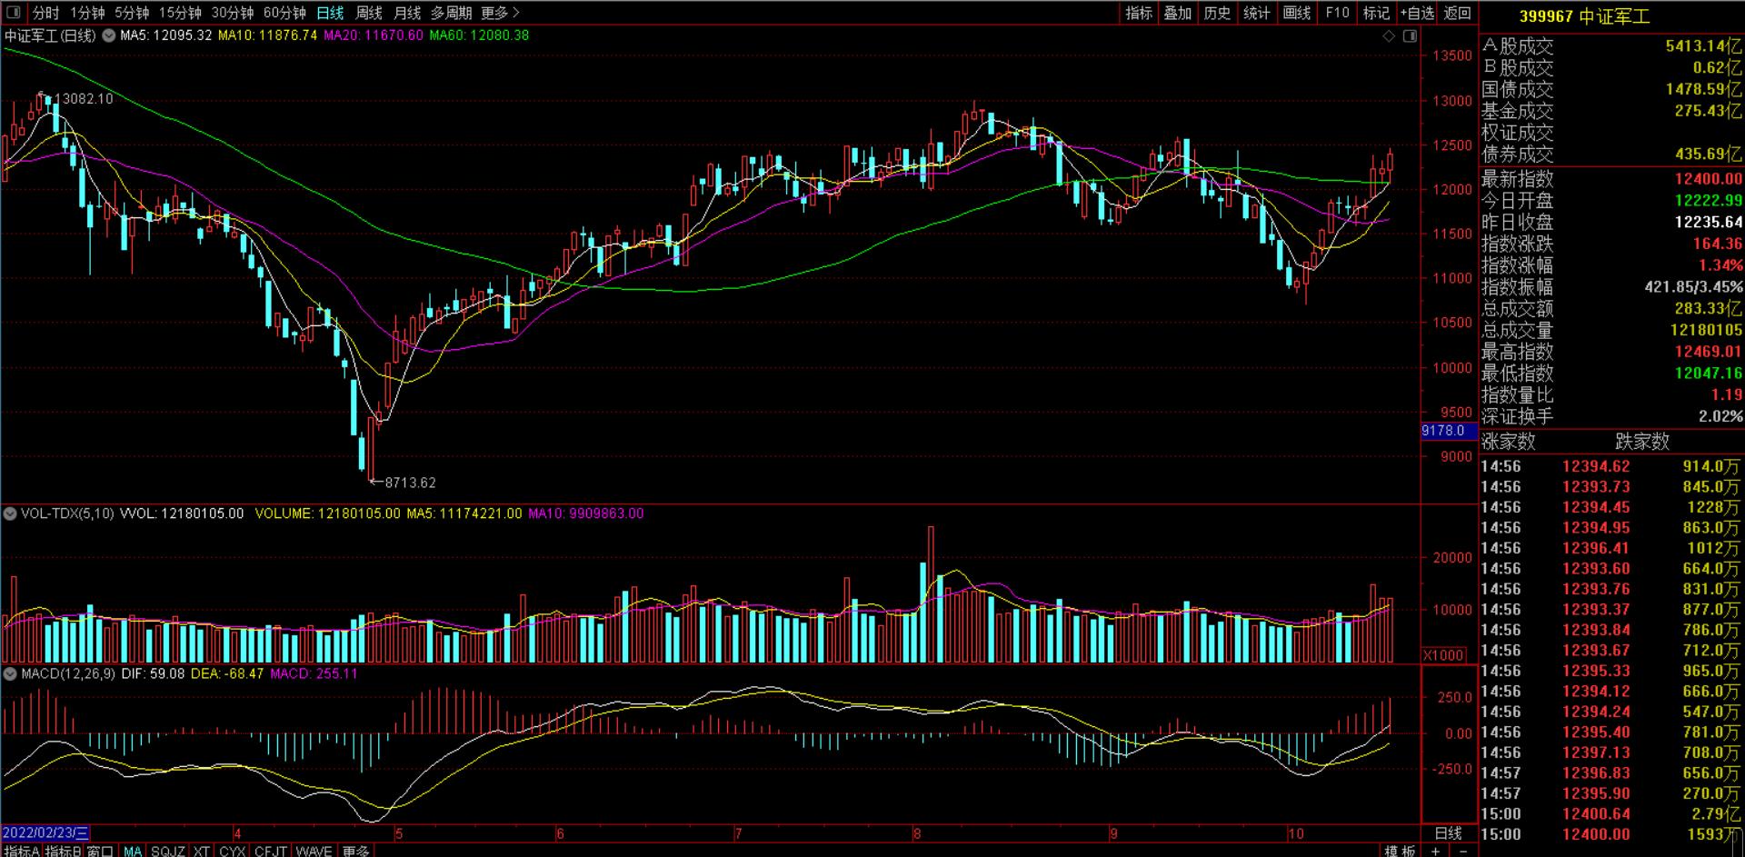Image resolution: width=1745 pixels, height=857 pixels.
Task: Click the 标记 mark button
Action: (1376, 13)
